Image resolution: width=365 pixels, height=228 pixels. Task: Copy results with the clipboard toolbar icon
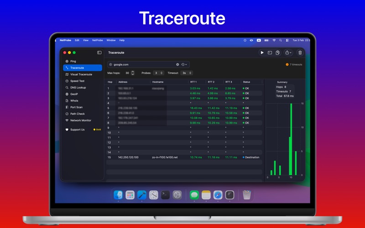tap(277, 52)
